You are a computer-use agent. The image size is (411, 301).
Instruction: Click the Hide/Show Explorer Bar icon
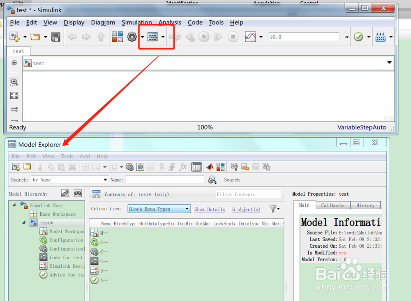[14, 63]
